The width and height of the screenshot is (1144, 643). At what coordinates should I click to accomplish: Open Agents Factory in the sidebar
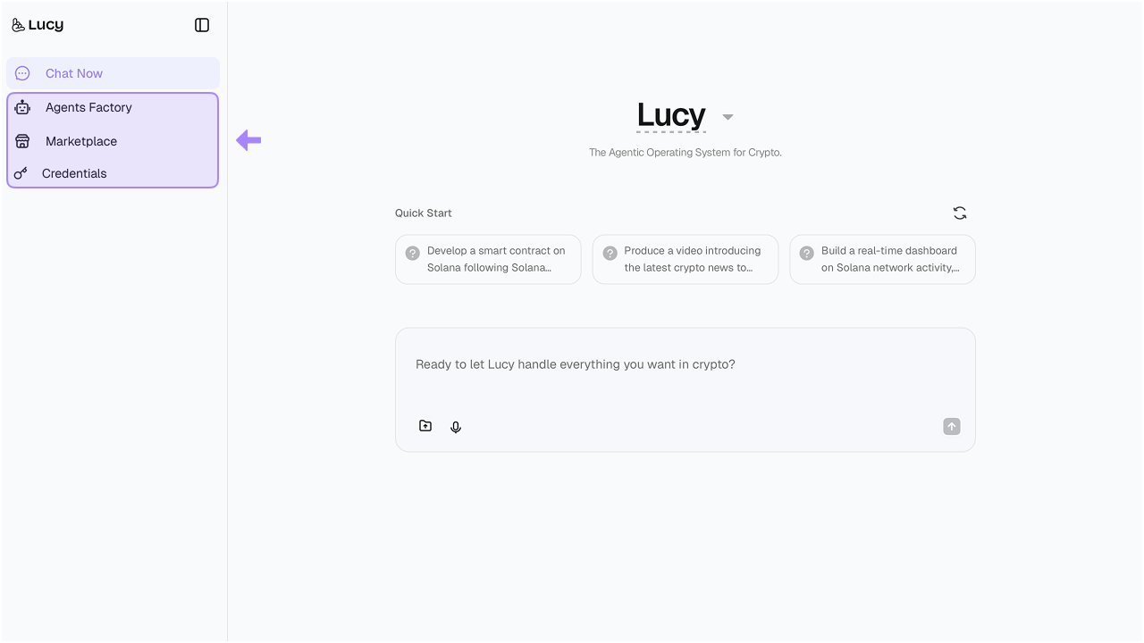(x=113, y=107)
